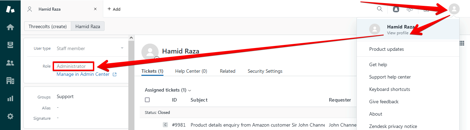Click the search magnifier icon
Image resolution: width=470 pixels, height=130 pixels.
pyautogui.click(x=380, y=9)
